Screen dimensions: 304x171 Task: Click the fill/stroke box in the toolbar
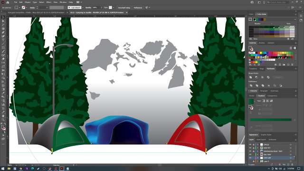pyautogui.click(x=3, y=128)
